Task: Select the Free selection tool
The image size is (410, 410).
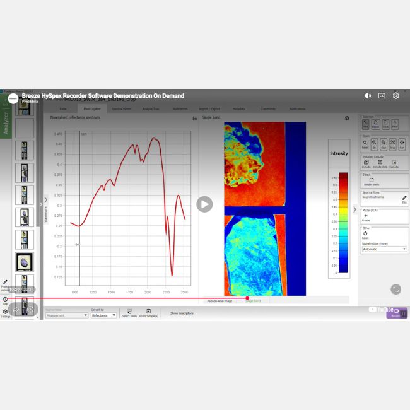Action: pos(366,124)
